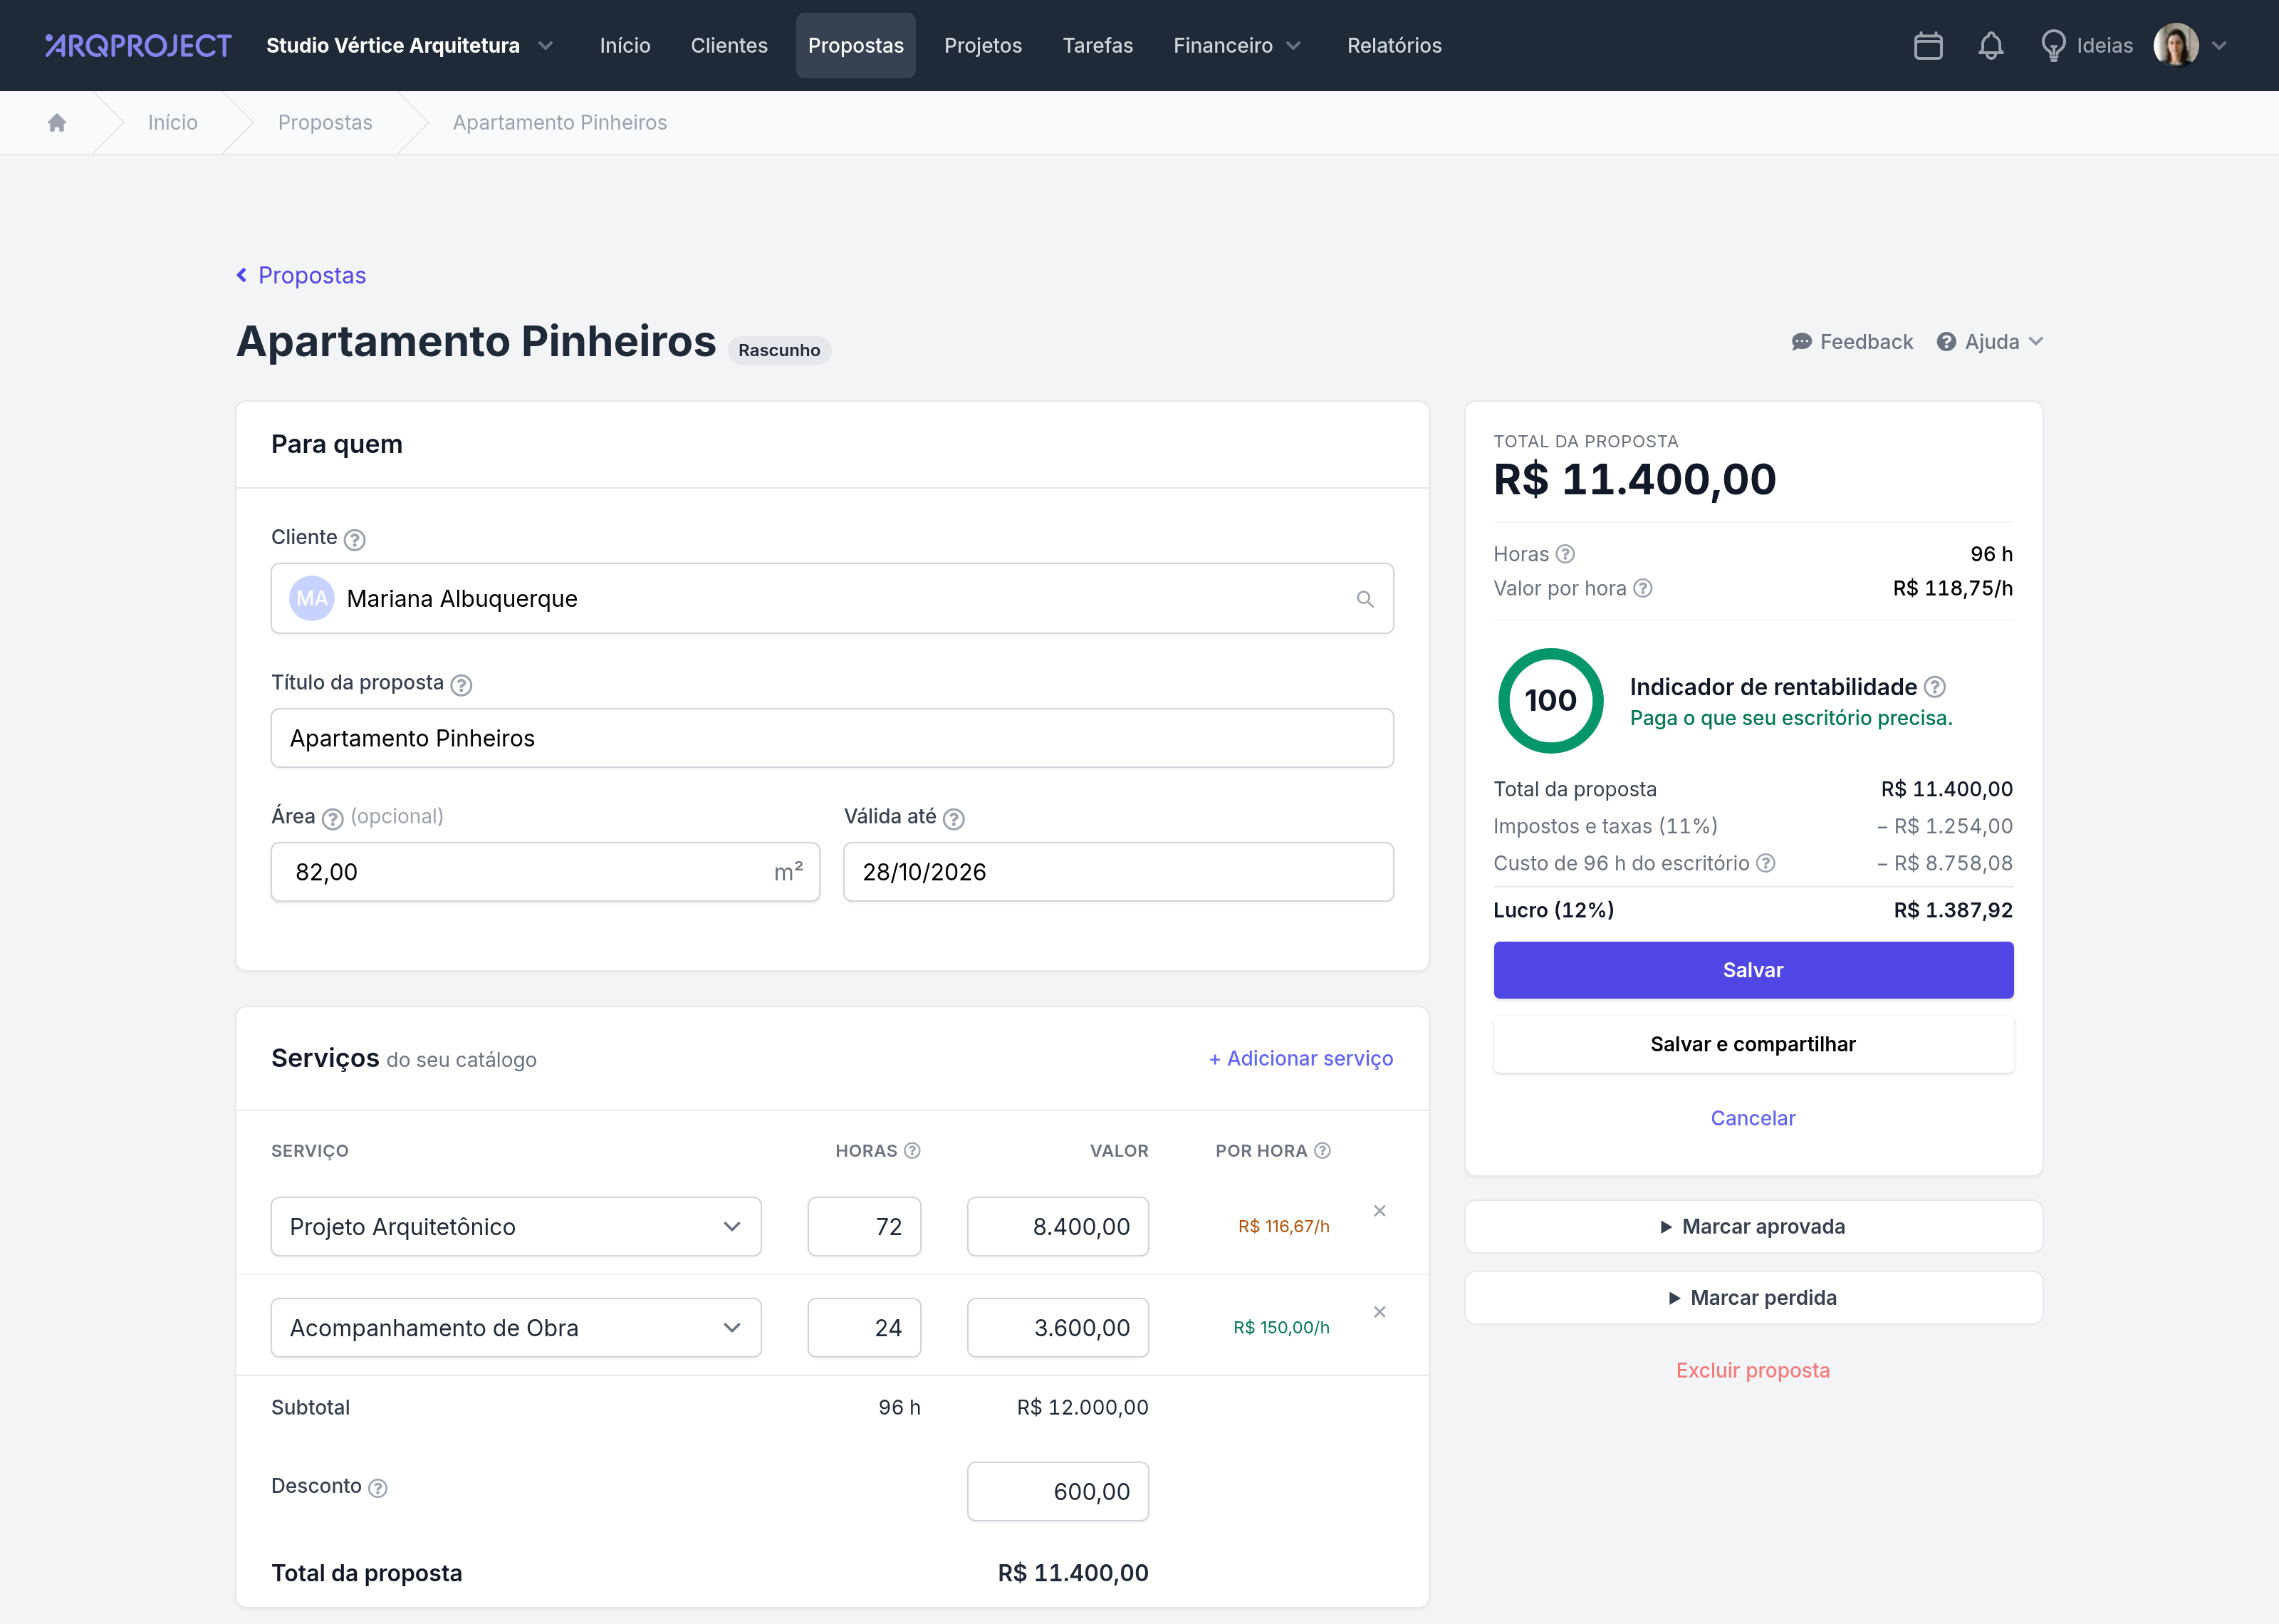Click the home breadcrumb icon
Image resolution: width=2279 pixels, height=1624 pixels.
[57, 122]
